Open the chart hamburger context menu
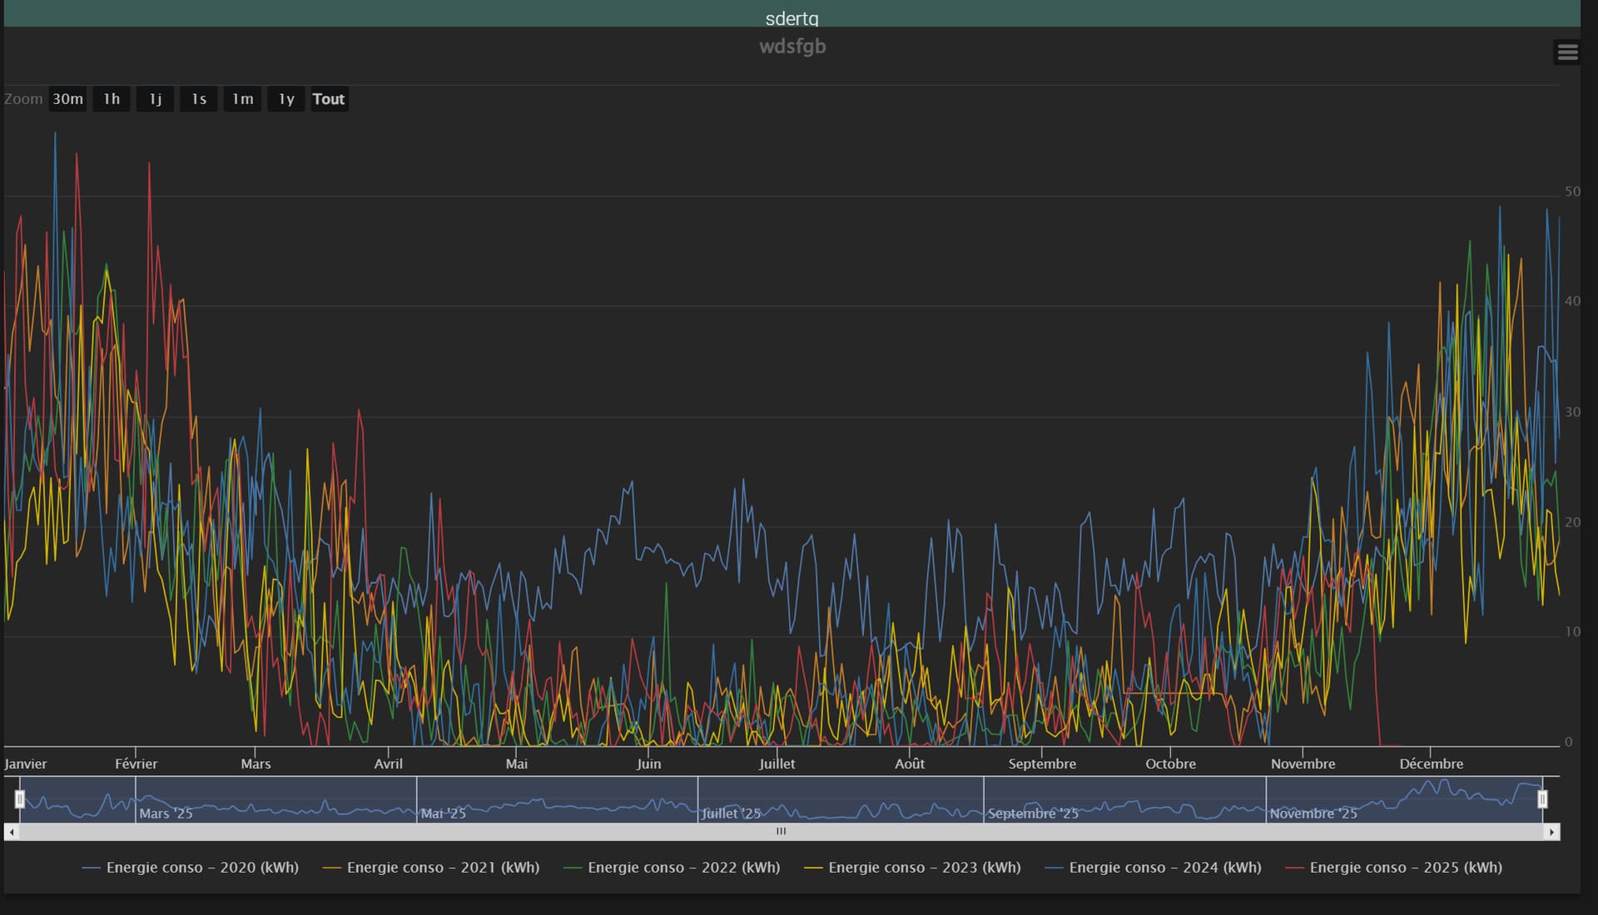The height and width of the screenshot is (915, 1598). pos(1567,52)
